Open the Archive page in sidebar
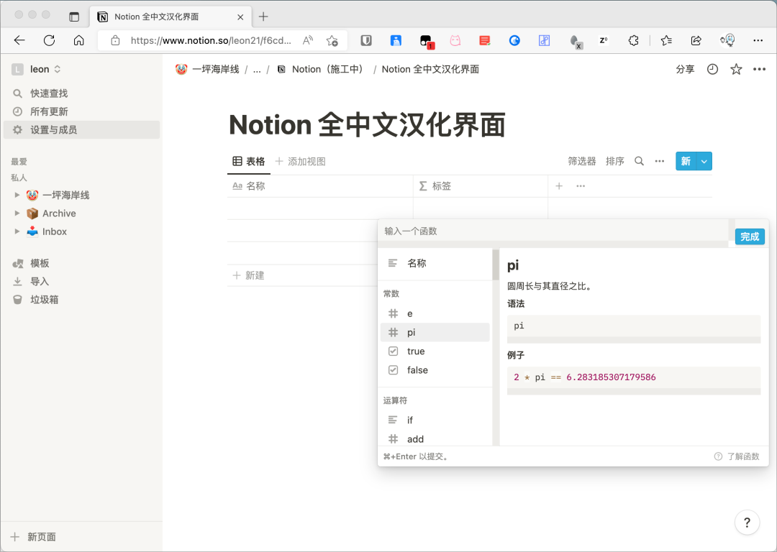 (x=59, y=213)
